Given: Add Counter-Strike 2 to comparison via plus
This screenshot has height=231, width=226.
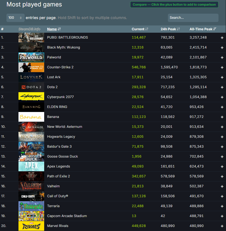Looking at the screenshot, I should 222,68.
